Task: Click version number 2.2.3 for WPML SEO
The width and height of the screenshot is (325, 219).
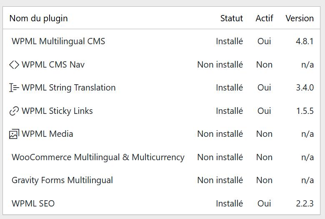Action: (305, 204)
